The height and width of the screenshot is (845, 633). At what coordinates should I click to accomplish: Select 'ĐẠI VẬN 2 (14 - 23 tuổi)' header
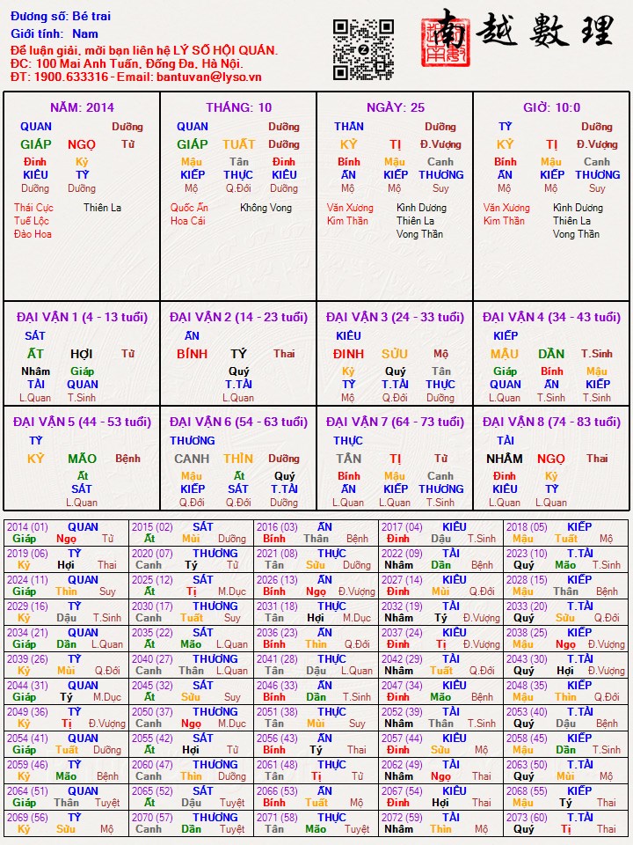pyautogui.click(x=238, y=317)
